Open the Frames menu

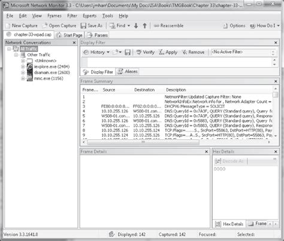55,16
